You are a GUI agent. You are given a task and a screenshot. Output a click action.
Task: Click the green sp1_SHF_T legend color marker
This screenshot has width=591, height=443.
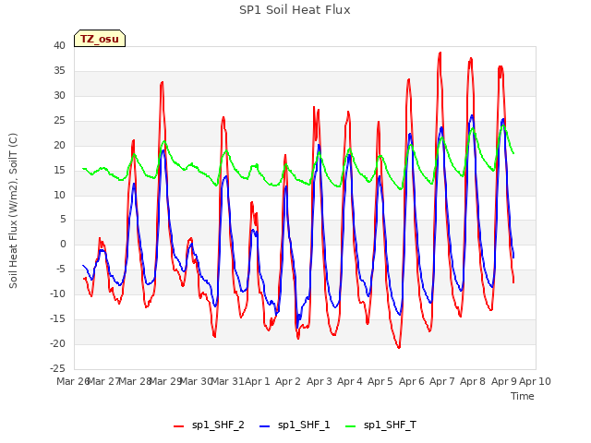coord(351,426)
